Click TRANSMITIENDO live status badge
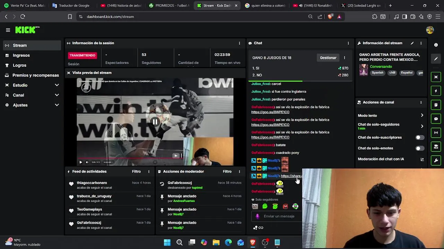This screenshot has height=249, width=444. point(82,55)
